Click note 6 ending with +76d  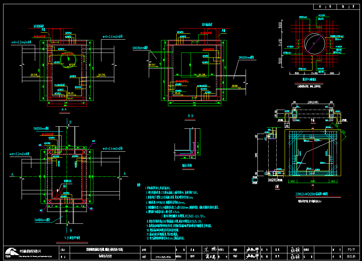[x=163, y=212]
